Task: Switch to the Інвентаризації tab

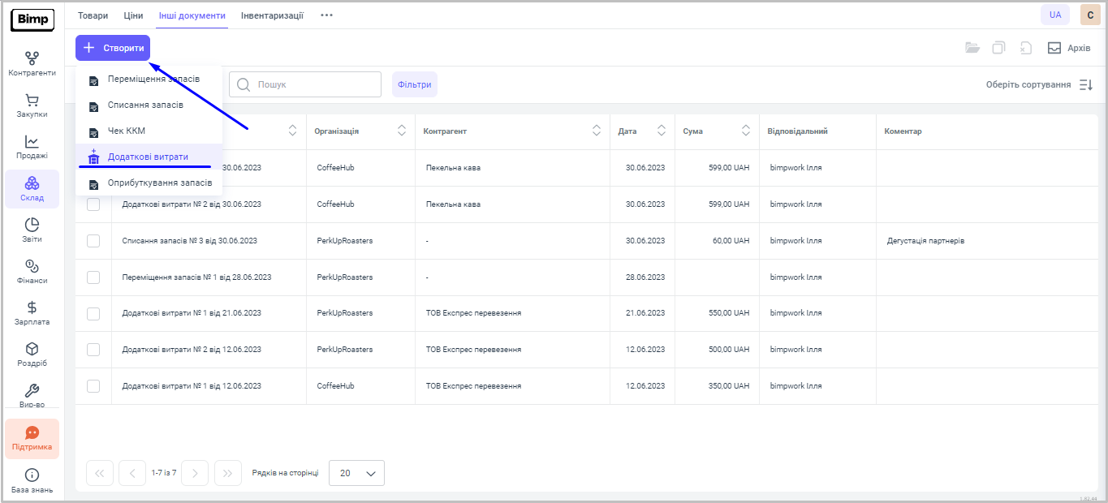Action: pos(272,15)
